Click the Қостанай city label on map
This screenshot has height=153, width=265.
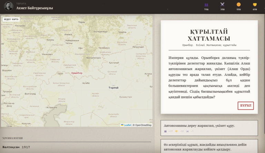114,63
